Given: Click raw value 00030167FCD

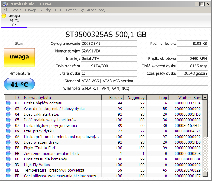Looking at the screenshot, I should (x=188, y=125).
